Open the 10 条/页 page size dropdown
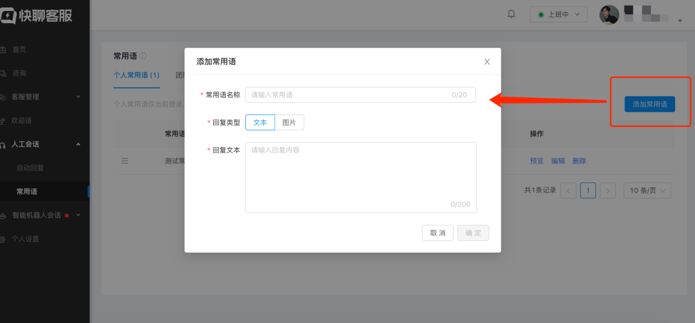Image resolution: width=695 pixels, height=323 pixels. pyautogui.click(x=647, y=190)
